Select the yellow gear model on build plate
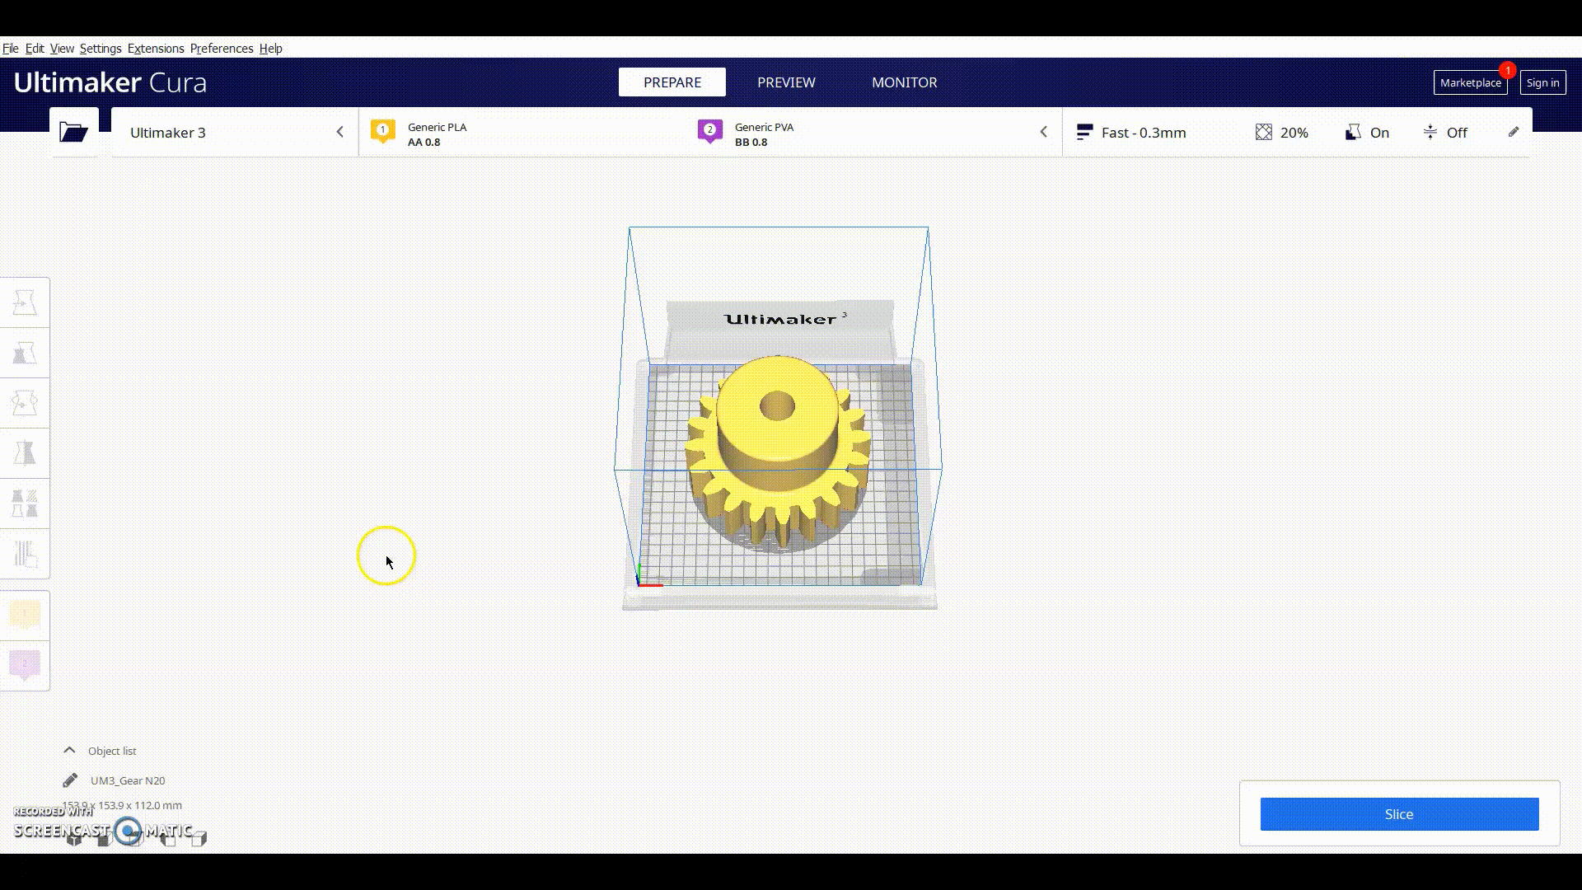This screenshot has width=1582, height=890. pos(777,453)
